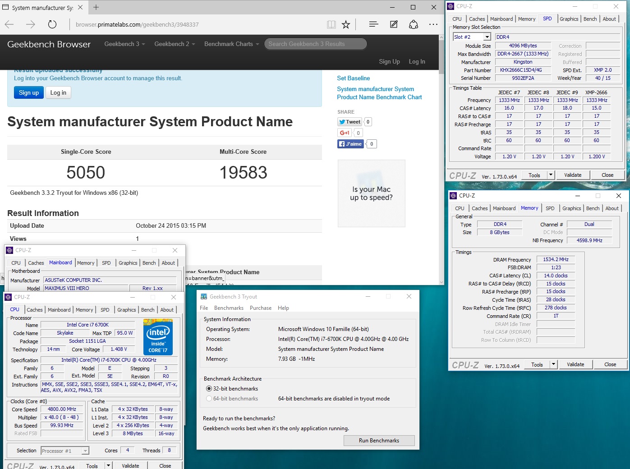Screen dimensions: 630x469
Task: Click the Intel Core i7 logo
Action: point(158,337)
